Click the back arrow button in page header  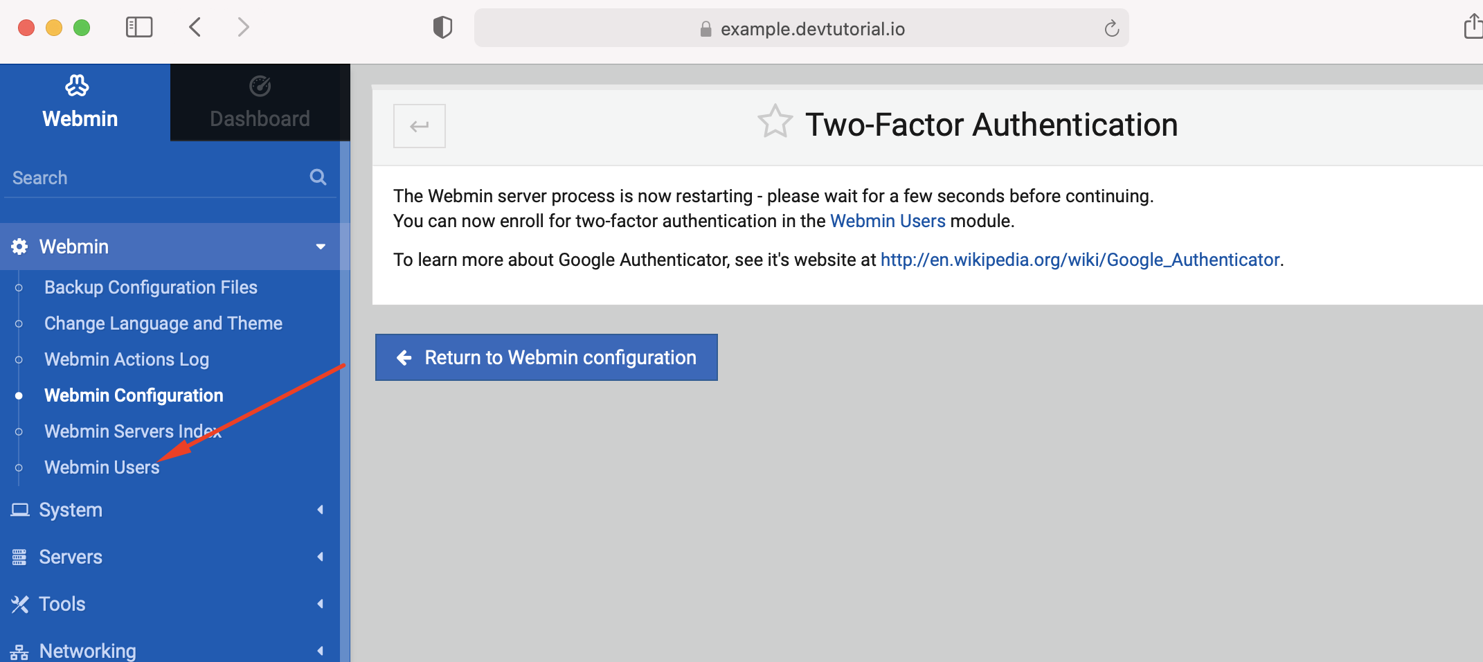420,126
